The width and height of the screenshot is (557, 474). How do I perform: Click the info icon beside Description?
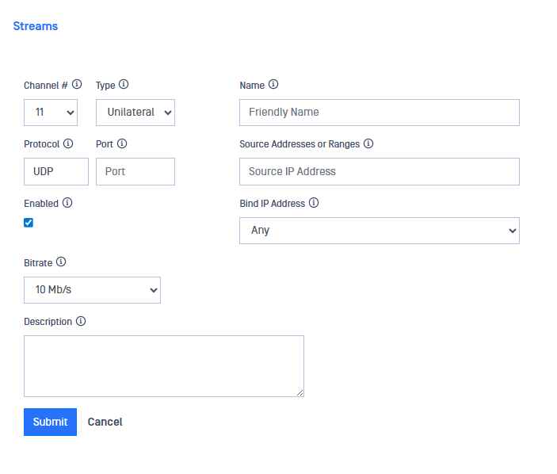[81, 321]
